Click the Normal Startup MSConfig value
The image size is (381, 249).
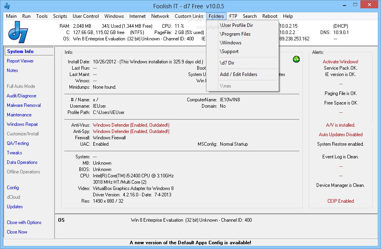(x=234, y=144)
